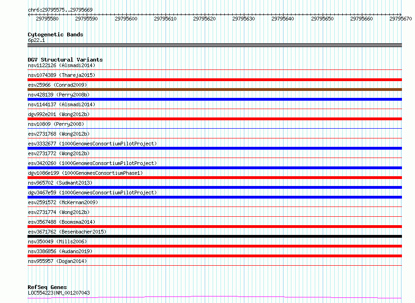Open esv2731768 (Wong2012b) label

tap(59, 134)
